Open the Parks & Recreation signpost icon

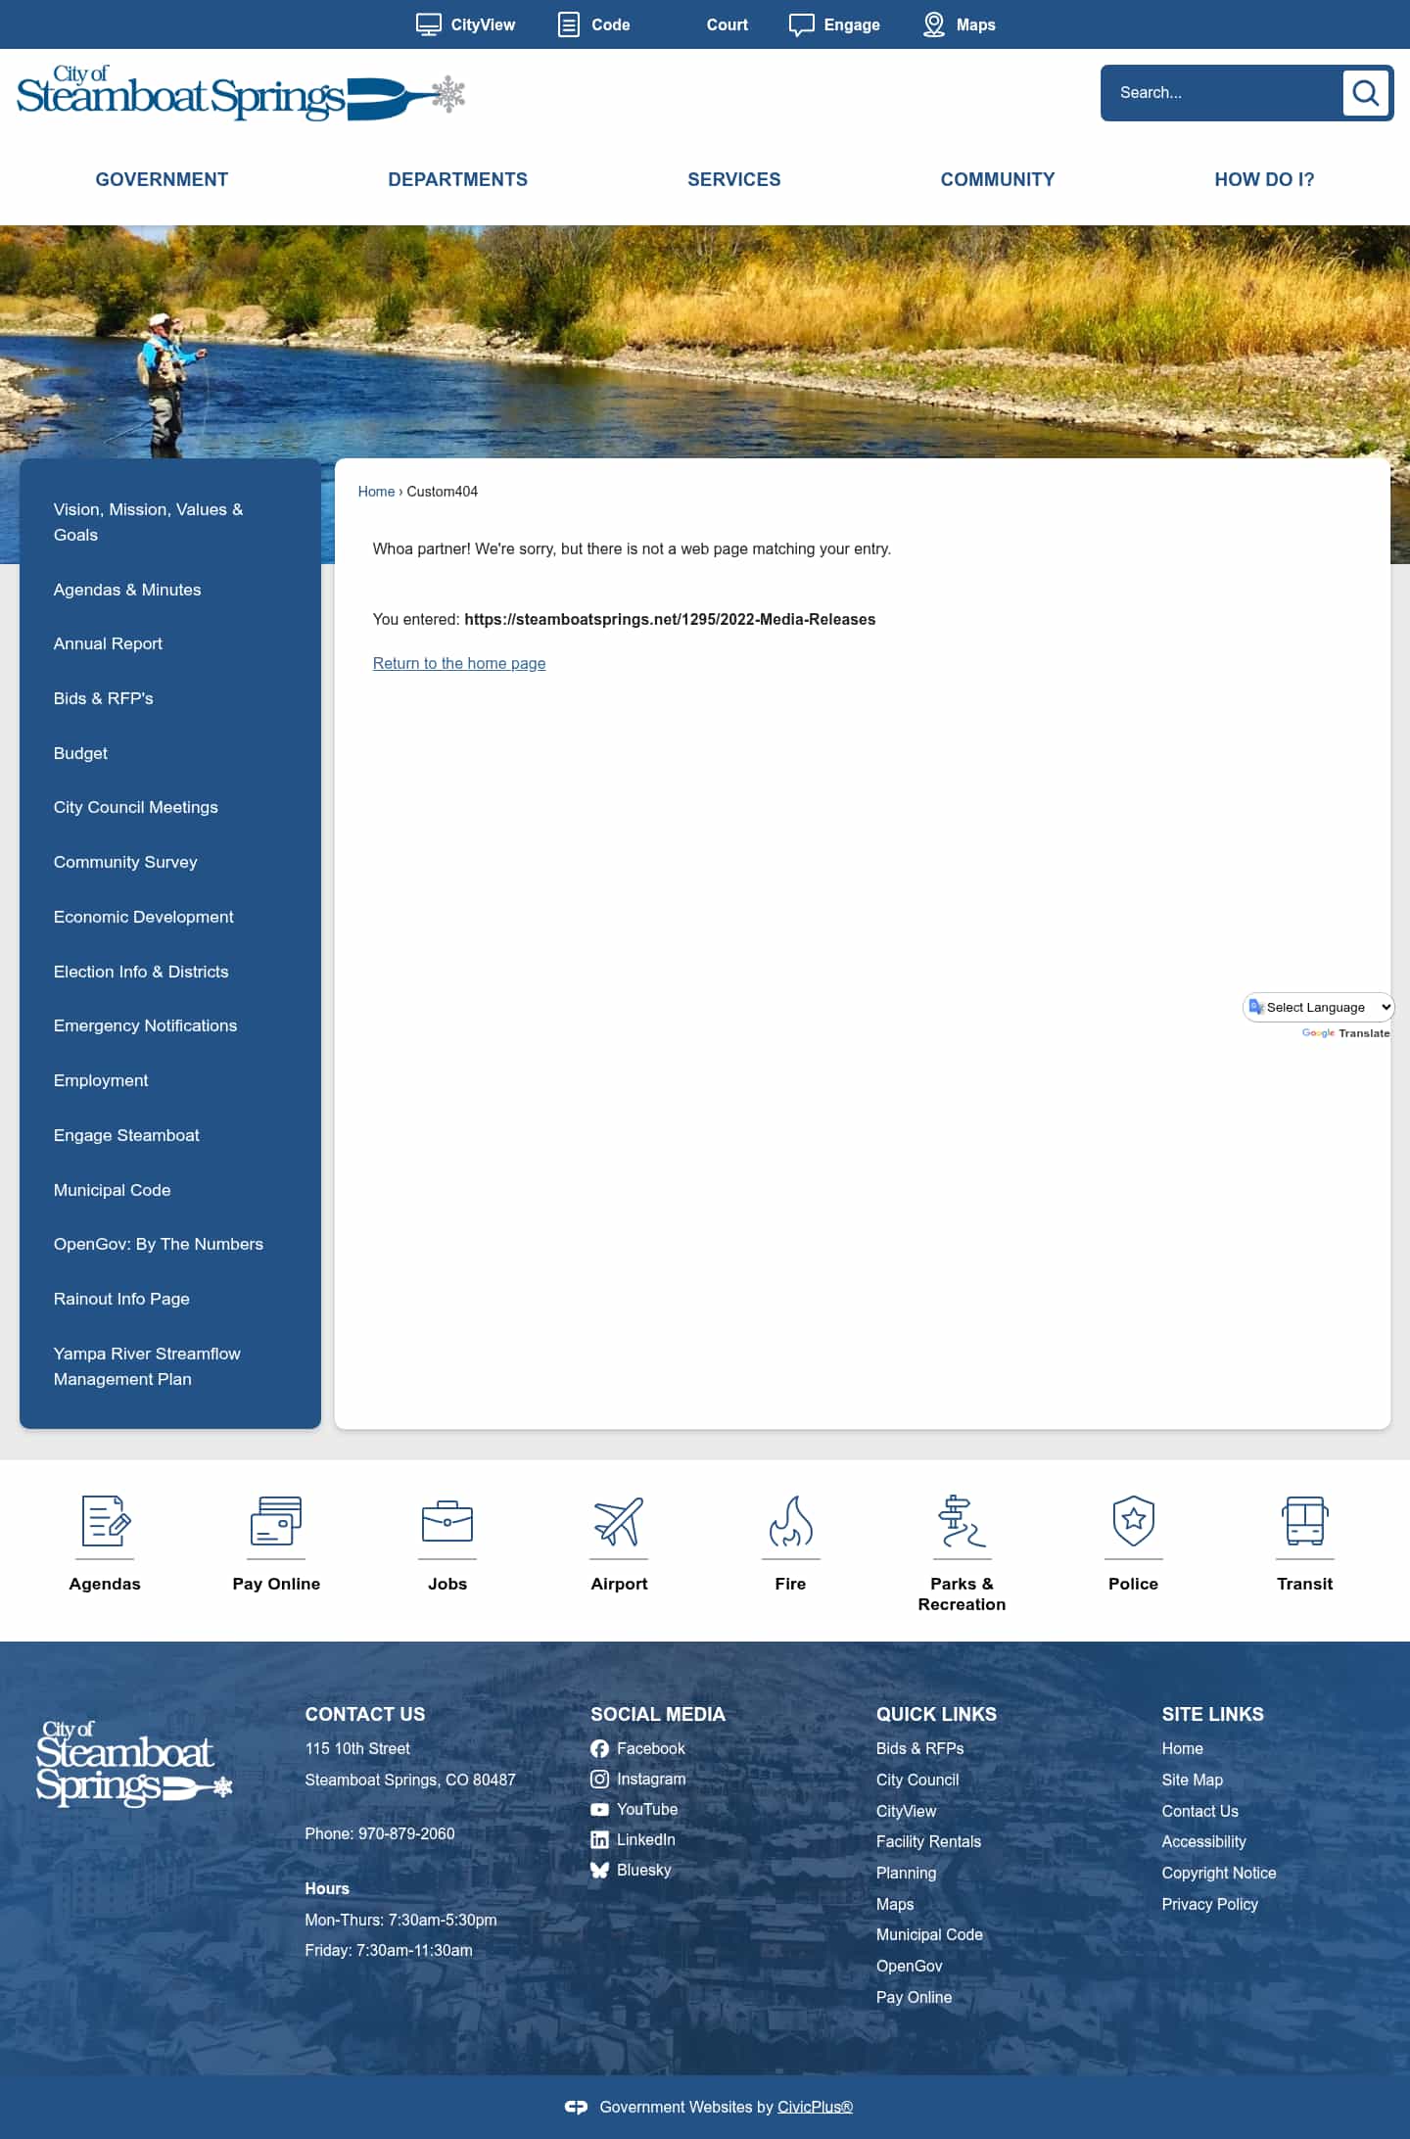[962, 1521]
